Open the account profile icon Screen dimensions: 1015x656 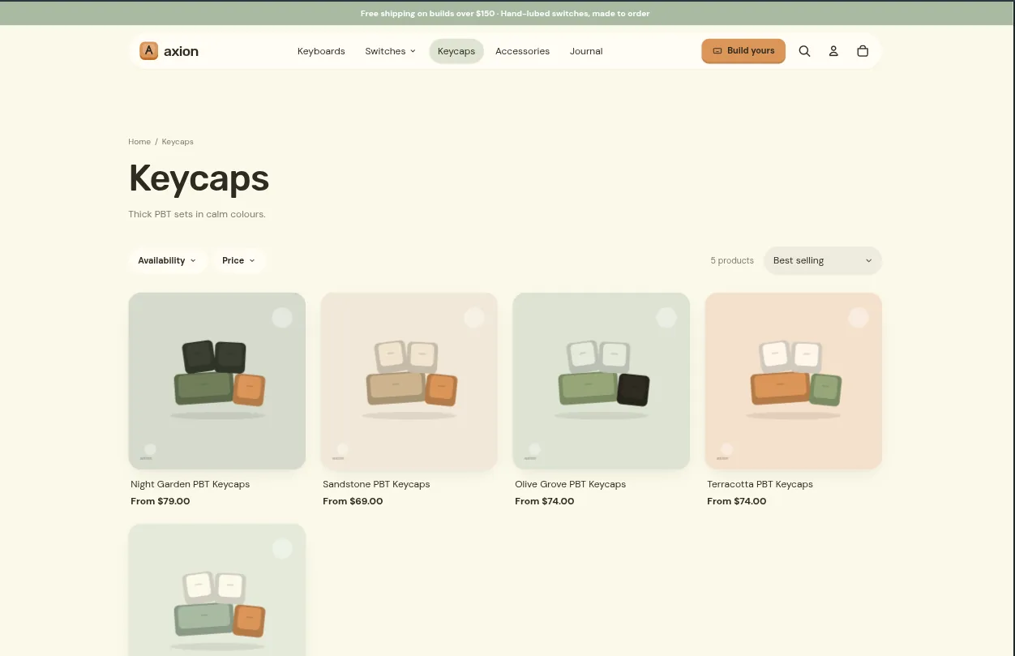833,51
